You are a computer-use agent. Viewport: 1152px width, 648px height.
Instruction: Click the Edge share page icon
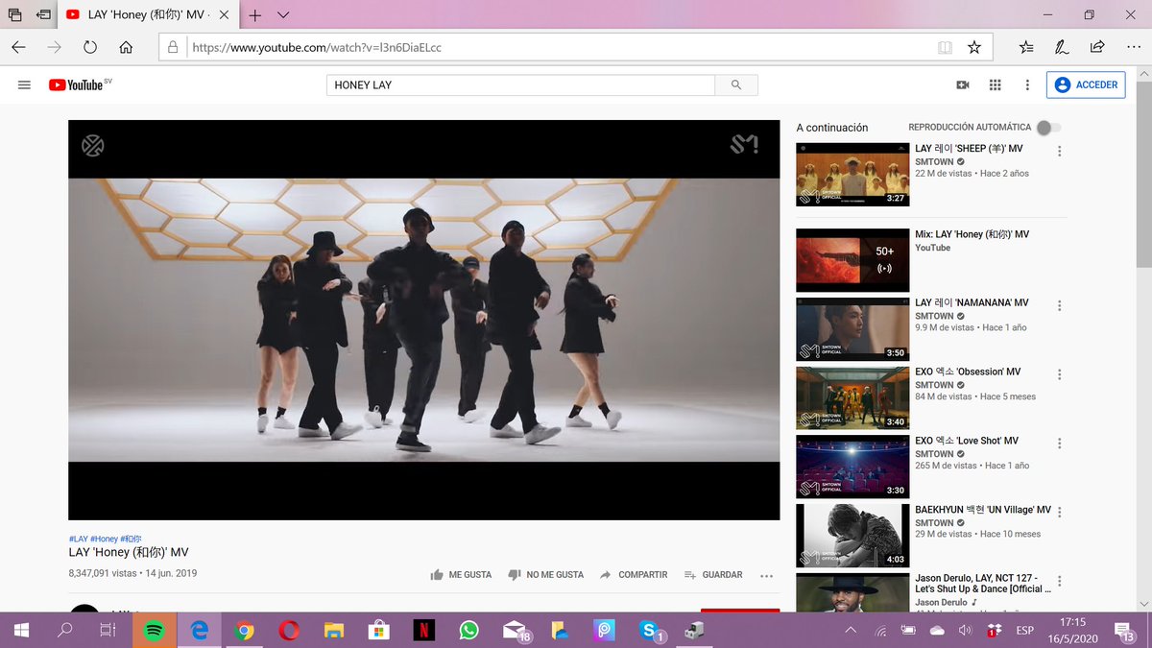pos(1097,47)
